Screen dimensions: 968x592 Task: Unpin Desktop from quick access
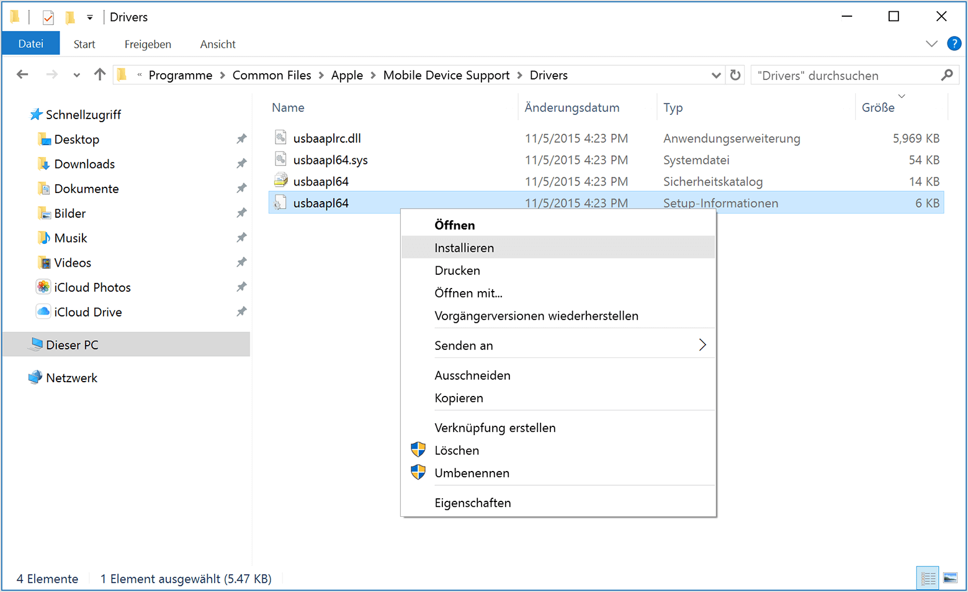pyautogui.click(x=241, y=139)
